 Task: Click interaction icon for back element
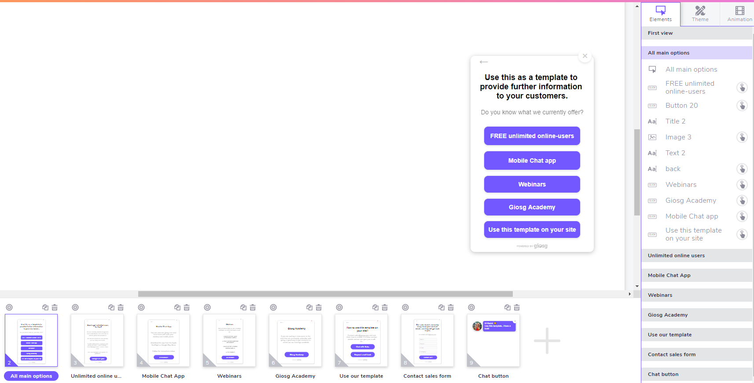click(742, 169)
